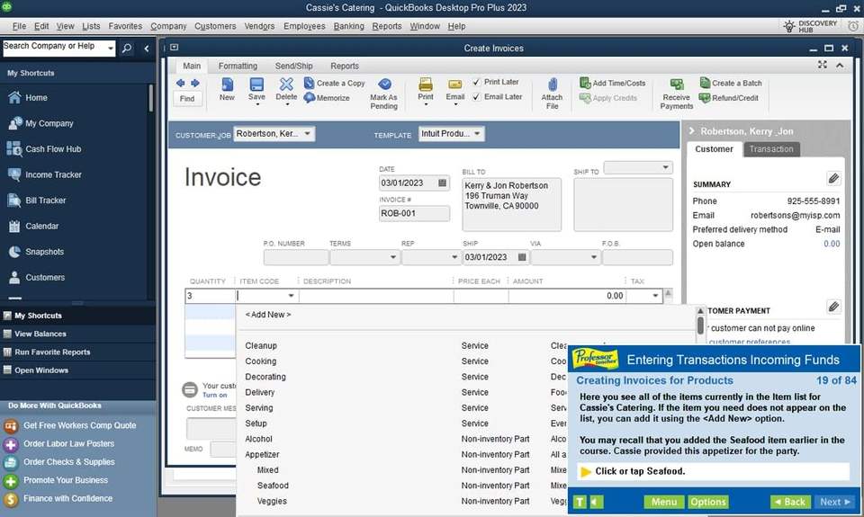Open the Bill Tracker shortcut
Viewport: 864px width, 517px height.
tap(45, 201)
